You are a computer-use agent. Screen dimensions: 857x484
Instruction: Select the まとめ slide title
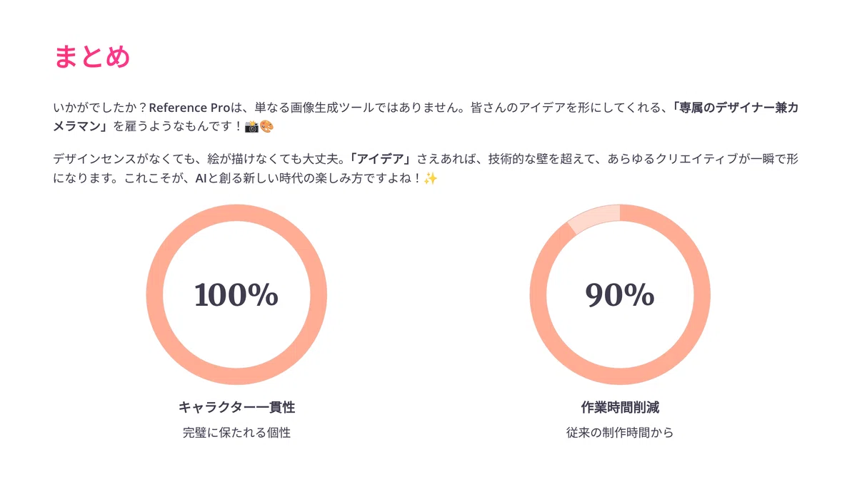coord(92,56)
